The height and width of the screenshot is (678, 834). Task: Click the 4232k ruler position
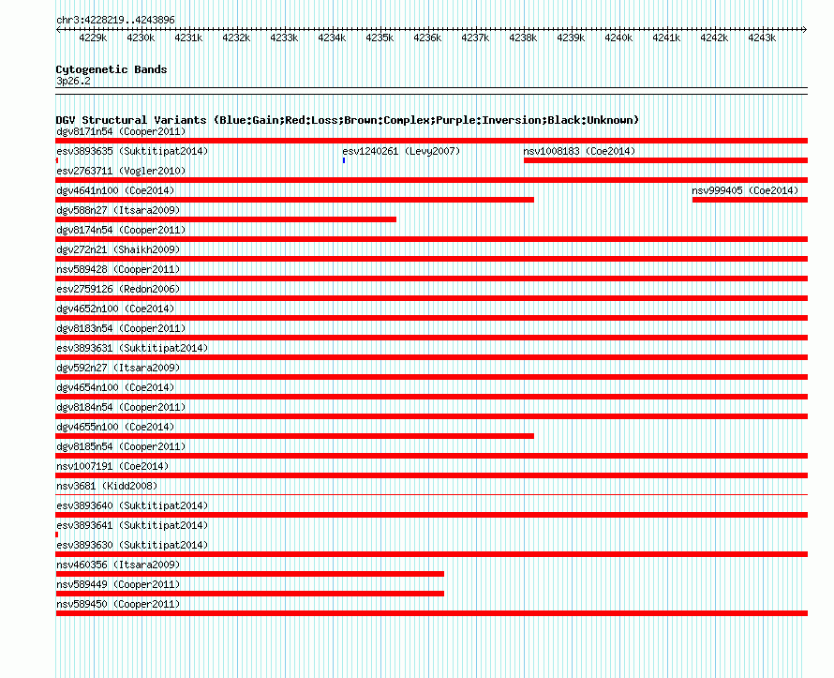[236, 38]
